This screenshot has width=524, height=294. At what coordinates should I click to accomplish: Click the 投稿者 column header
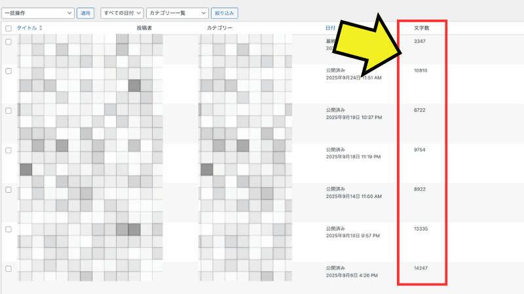point(144,29)
